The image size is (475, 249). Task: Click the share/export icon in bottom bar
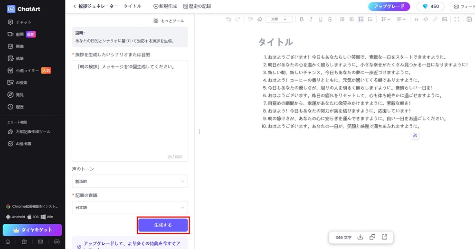(384, 237)
